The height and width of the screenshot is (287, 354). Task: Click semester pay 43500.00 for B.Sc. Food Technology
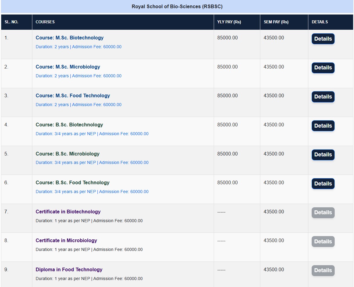coord(274,183)
